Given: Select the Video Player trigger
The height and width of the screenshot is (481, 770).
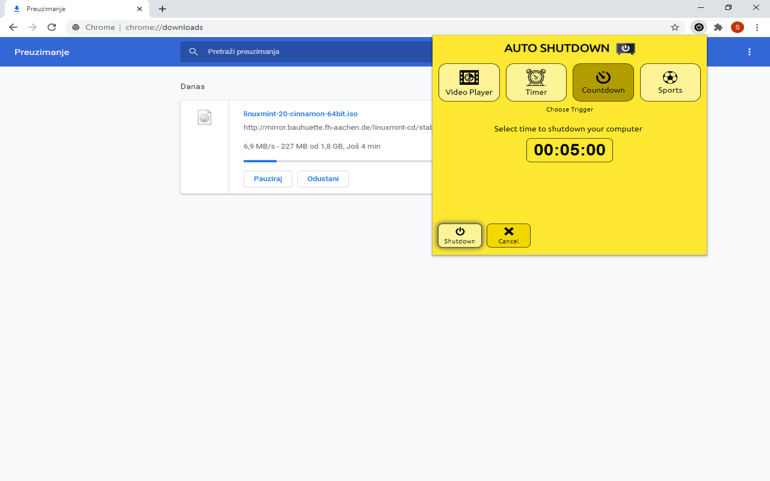Looking at the screenshot, I should [469, 82].
